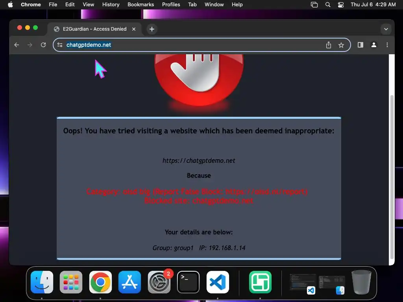The width and height of the screenshot is (403, 302).
Task: Open the Window menu
Action: pos(214,4)
